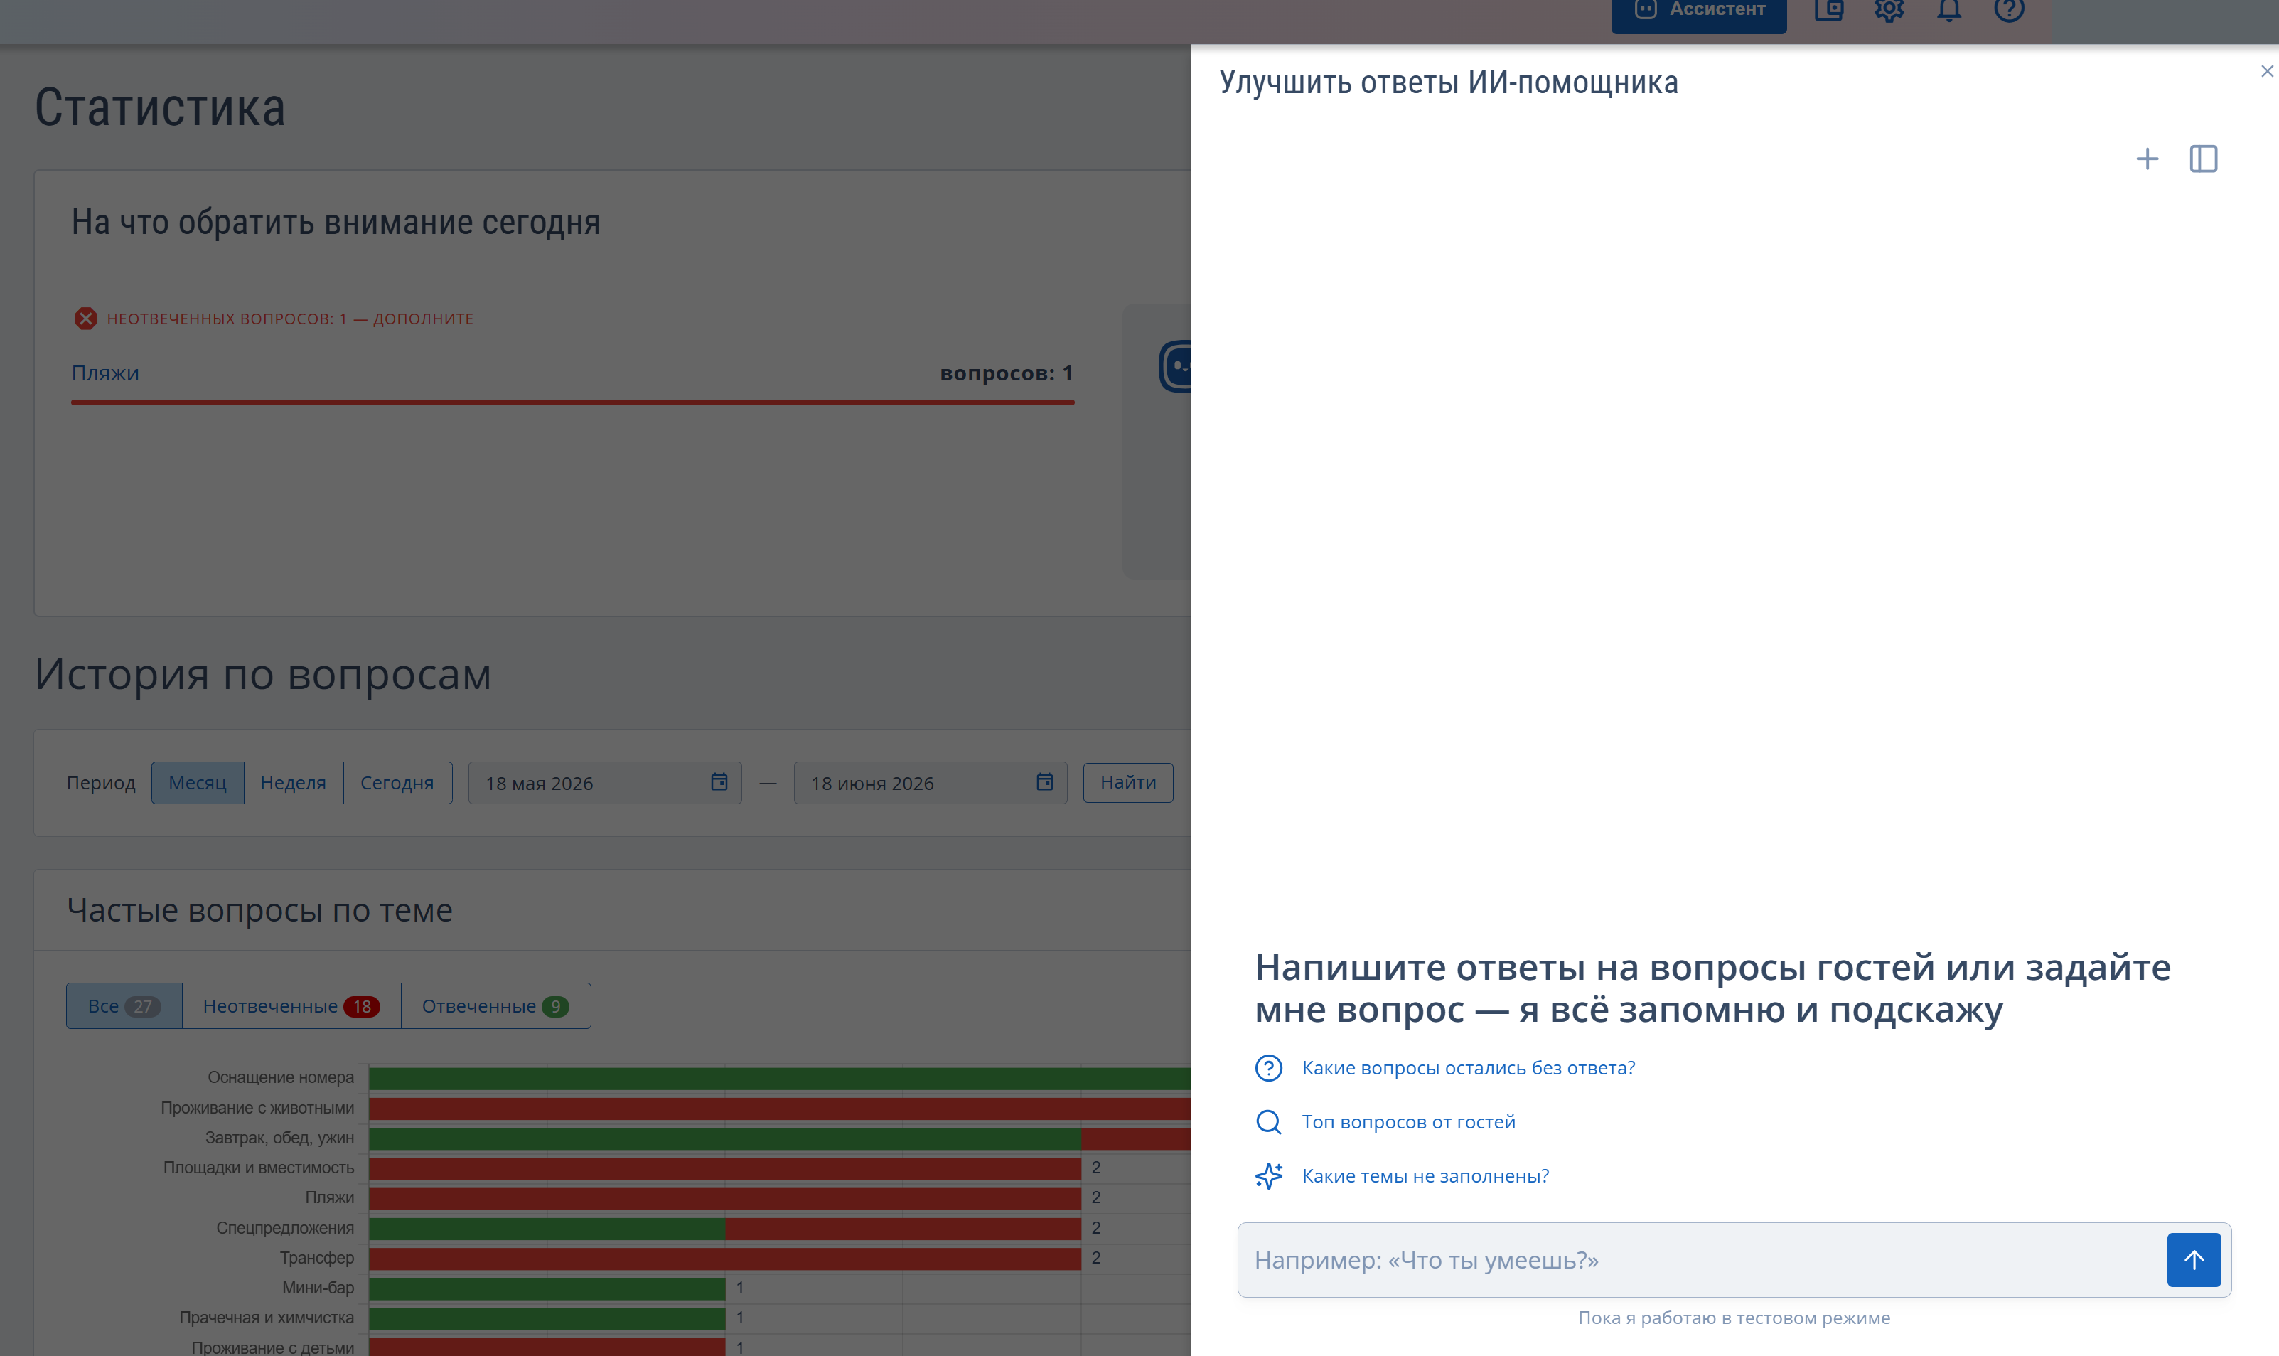Select the Месяц period option

[198, 782]
